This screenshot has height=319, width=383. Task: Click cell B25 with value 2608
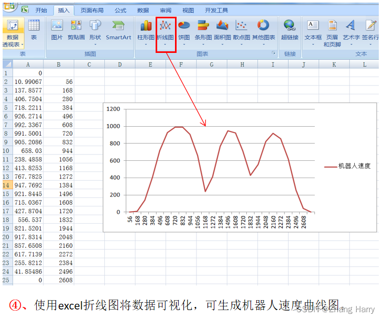pyautogui.click(x=59, y=280)
